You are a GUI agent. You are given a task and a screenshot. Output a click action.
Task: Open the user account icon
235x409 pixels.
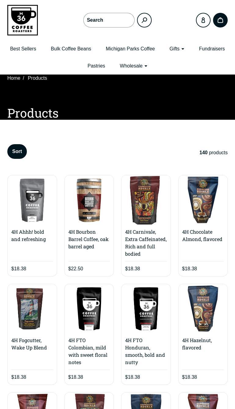pos(203,20)
